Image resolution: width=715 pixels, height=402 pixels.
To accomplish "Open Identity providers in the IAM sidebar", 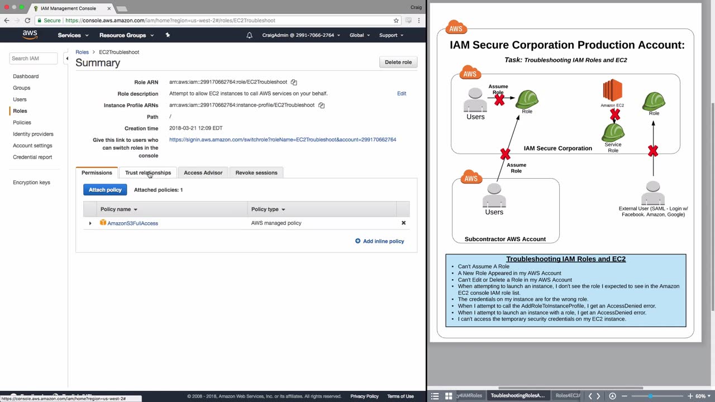I will pos(33,134).
